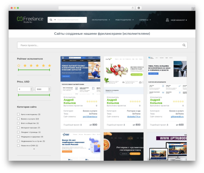Image resolution: width=204 pixels, height=173 pixels.
Task: Open the search type dropdown arrow in header
Action: pos(55,20)
